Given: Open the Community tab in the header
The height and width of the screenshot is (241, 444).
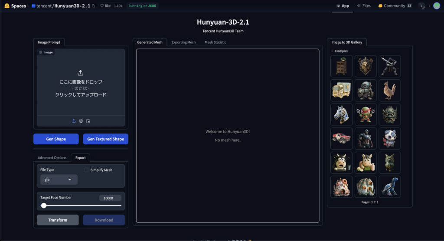Looking at the screenshot, I should (x=395, y=6).
